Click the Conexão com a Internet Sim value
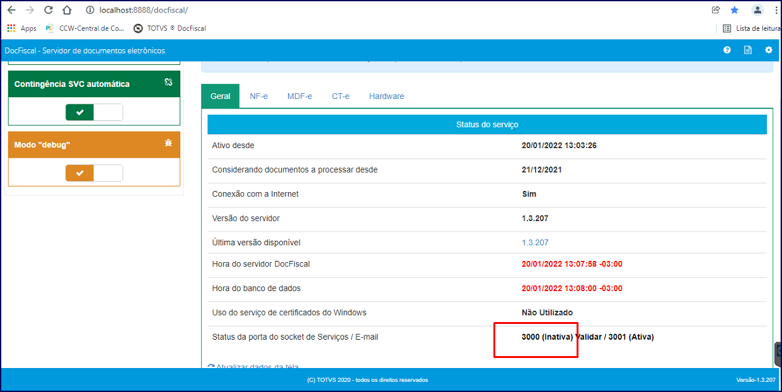The height and width of the screenshot is (392, 782). pyautogui.click(x=529, y=194)
